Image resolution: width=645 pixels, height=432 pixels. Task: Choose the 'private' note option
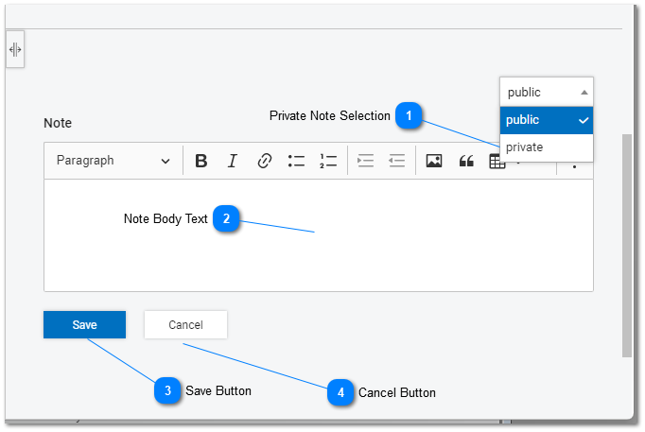[x=547, y=147]
